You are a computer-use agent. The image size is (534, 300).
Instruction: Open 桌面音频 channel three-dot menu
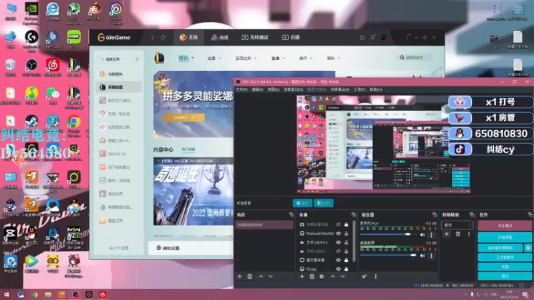[x=431, y=255]
